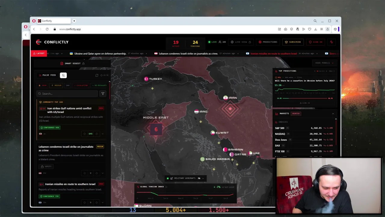Toggle the green LIVE indicator
Viewport: 385px width, 217px height.
(x=212, y=42)
